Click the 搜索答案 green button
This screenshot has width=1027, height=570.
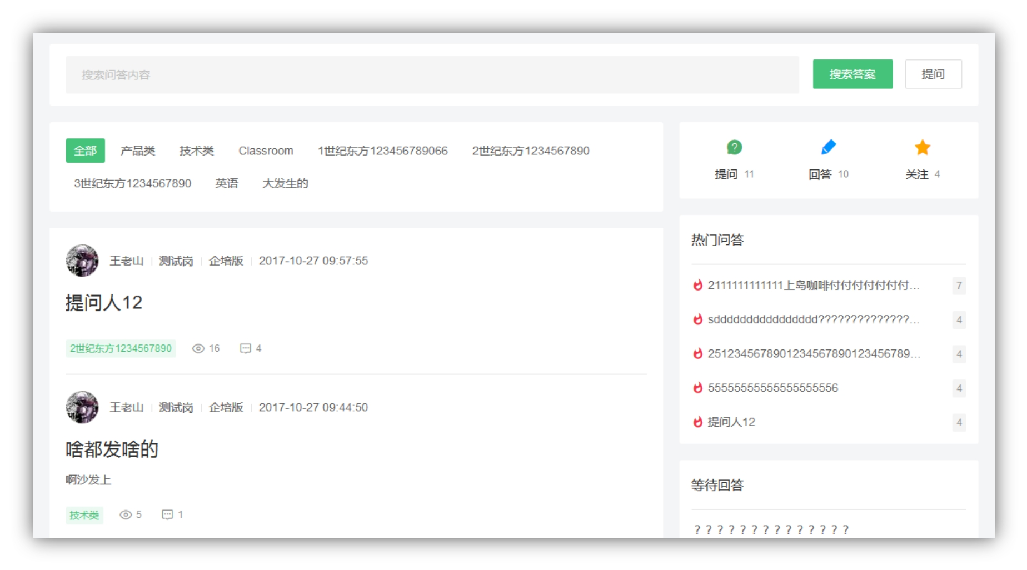[x=853, y=73]
